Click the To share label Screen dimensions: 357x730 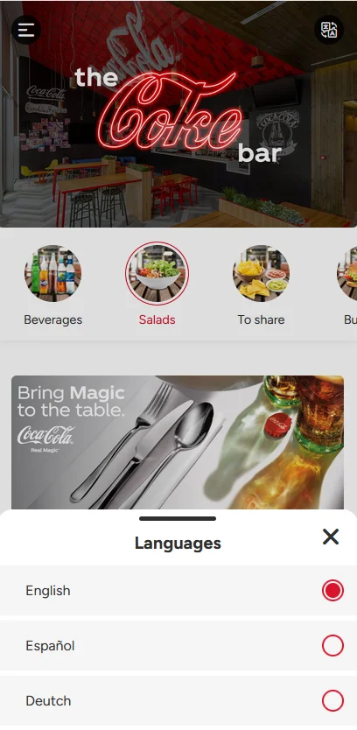pos(261,319)
